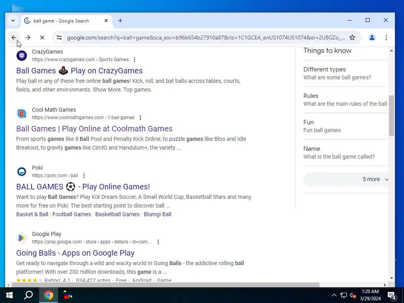Image resolution: width=404 pixels, height=303 pixels.
Task: Open the Basketball Games sitelink
Action: tap(117, 214)
